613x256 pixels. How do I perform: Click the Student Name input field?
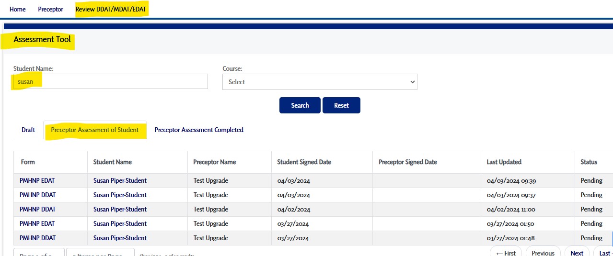pyautogui.click(x=110, y=81)
